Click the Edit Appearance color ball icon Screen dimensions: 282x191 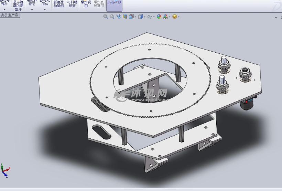coord(159,17)
